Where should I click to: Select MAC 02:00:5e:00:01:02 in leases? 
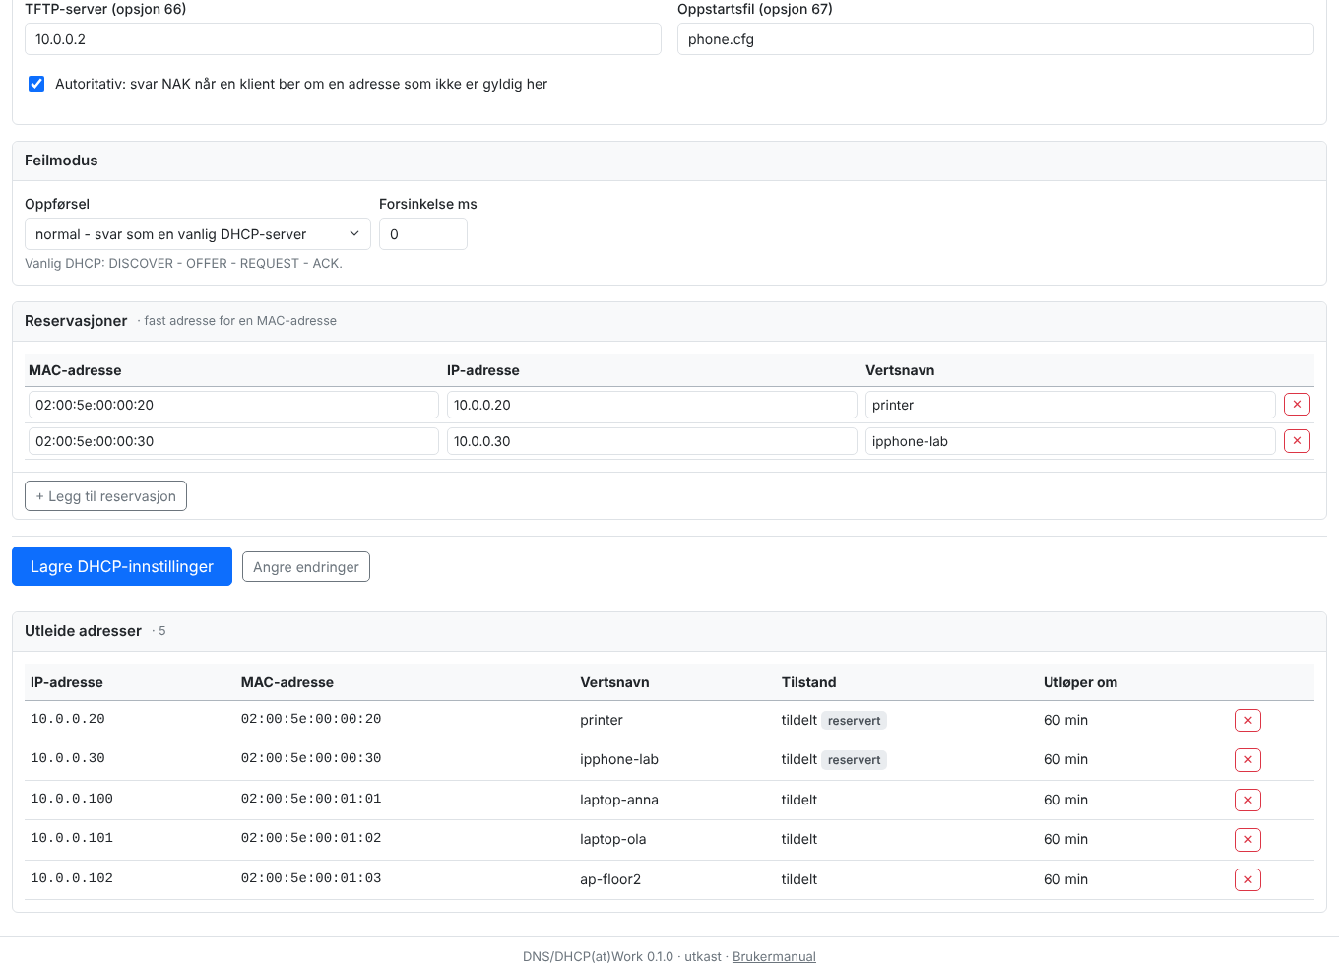coord(311,838)
